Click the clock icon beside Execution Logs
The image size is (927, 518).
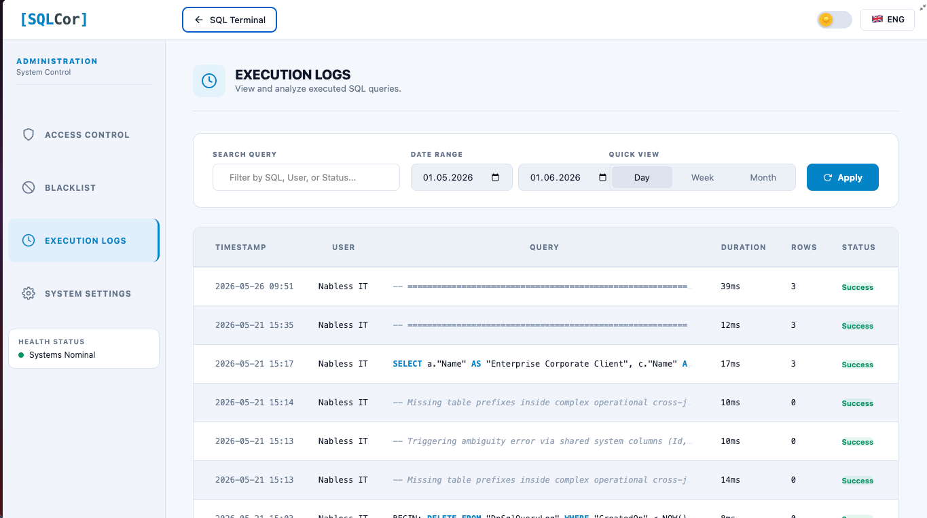pyautogui.click(x=29, y=240)
